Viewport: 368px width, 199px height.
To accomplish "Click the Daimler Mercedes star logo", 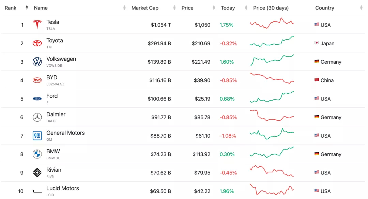I will click(37, 117).
